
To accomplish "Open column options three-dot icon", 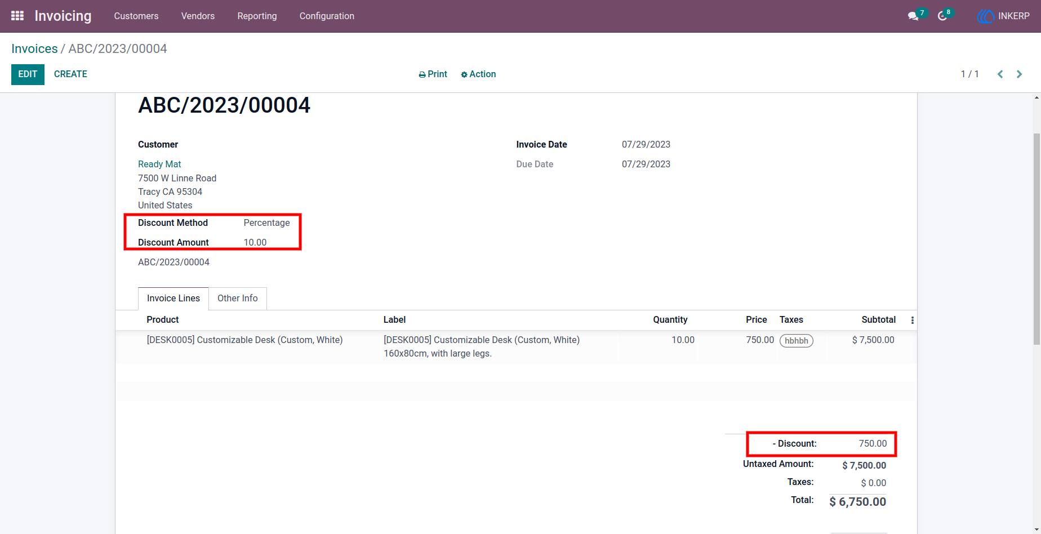I will [913, 320].
